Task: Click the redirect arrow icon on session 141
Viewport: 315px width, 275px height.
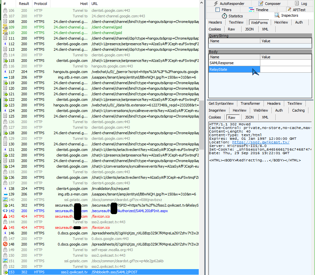Action: (6, 205)
